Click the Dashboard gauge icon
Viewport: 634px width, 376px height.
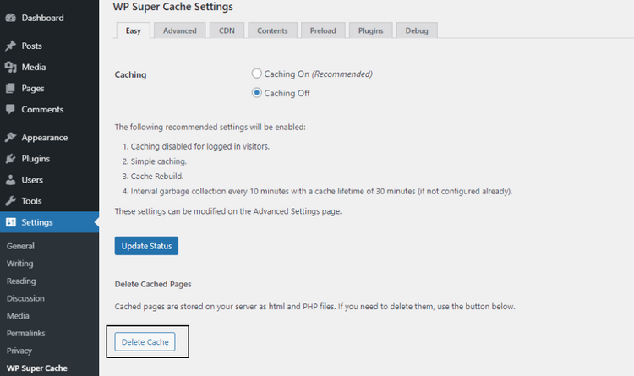(x=10, y=18)
